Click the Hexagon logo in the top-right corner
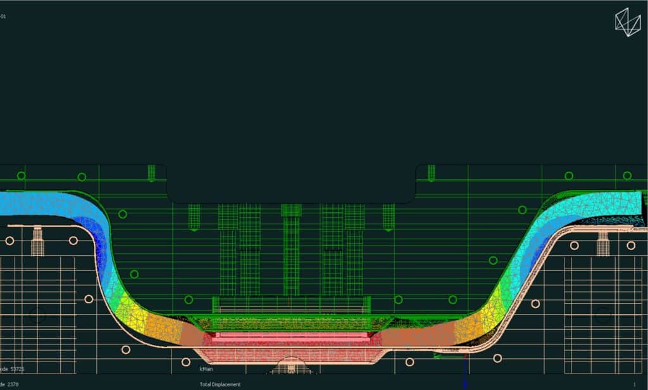Viewport: 648px width, 390px height. tap(628, 22)
